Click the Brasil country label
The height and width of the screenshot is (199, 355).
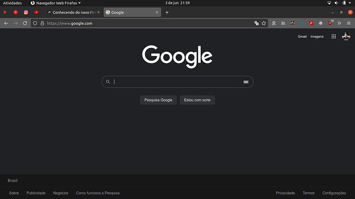pos(13,180)
